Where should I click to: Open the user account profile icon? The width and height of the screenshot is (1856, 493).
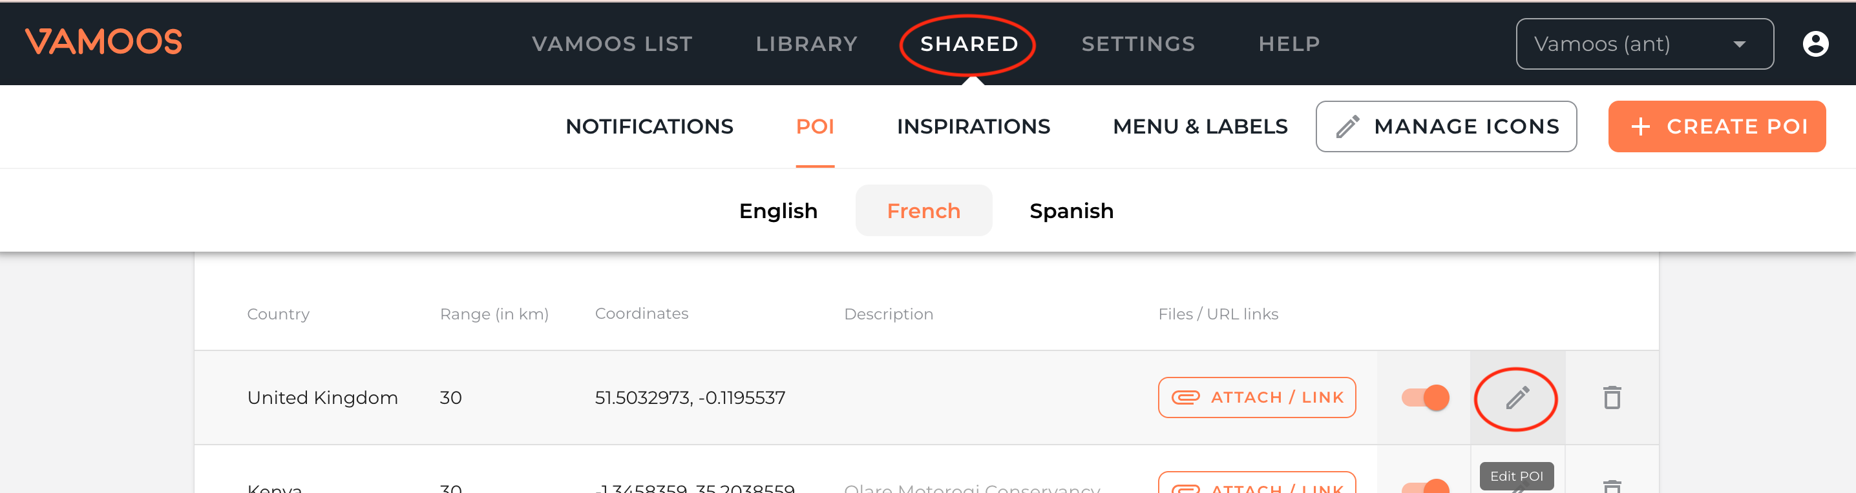pyautogui.click(x=1815, y=44)
